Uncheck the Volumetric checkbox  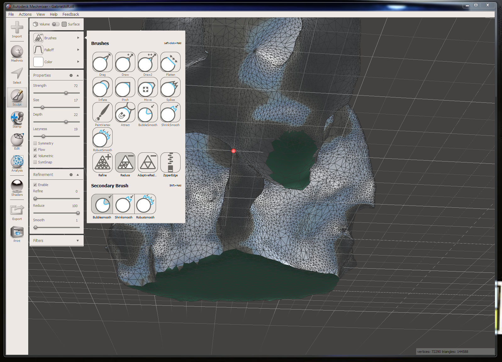pyautogui.click(x=35, y=156)
